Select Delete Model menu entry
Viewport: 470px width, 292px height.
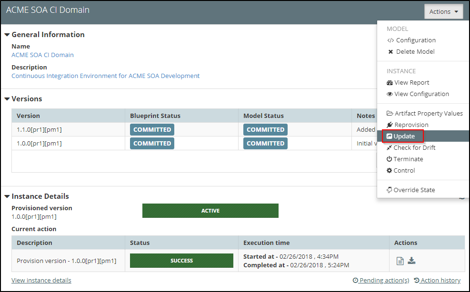(415, 52)
